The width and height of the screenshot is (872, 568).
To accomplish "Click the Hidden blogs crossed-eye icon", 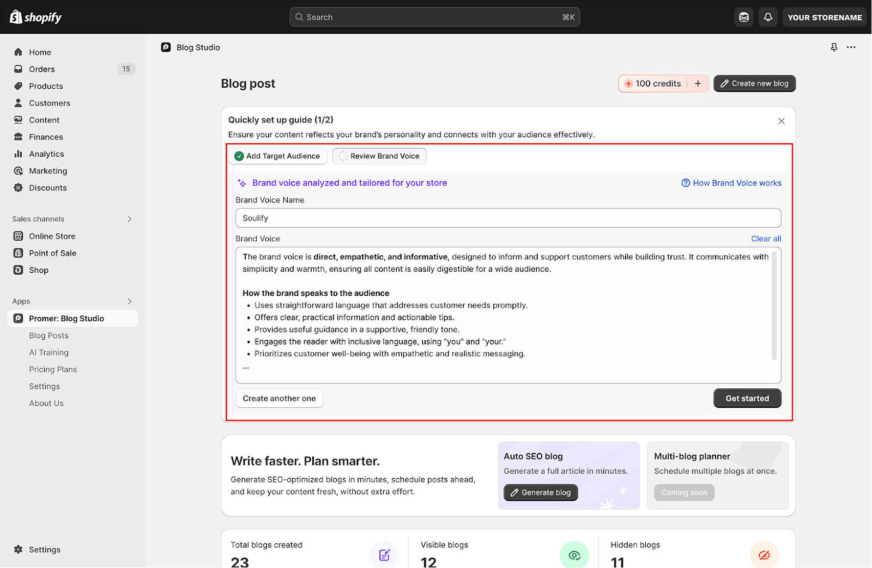I will (x=764, y=555).
